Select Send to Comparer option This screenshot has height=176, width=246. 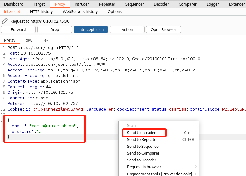[143, 153]
